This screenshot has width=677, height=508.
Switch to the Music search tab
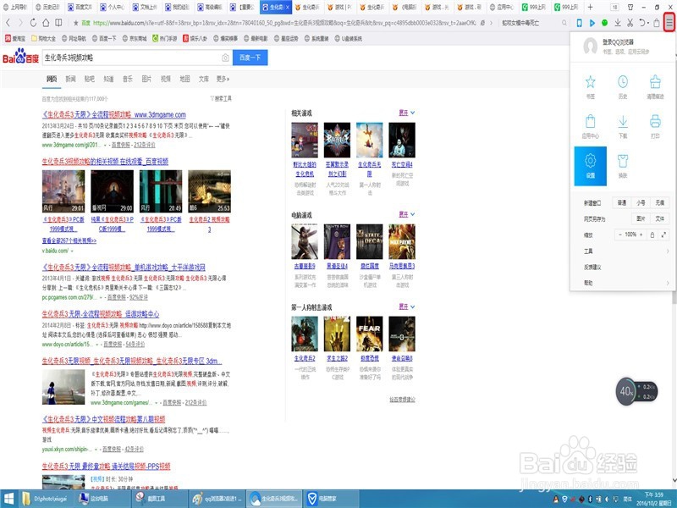[x=128, y=79]
